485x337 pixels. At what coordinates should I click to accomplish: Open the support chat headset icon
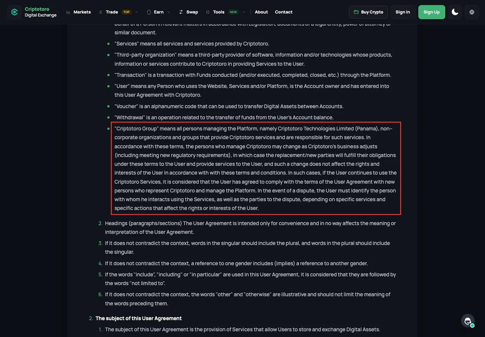tap(468, 321)
